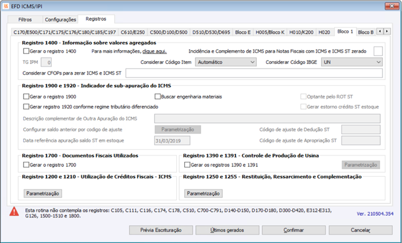The width and height of the screenshot is (402, 243).
Task: Enable Gerar o registro 1400 checkbox
Action: pyautogui.click(x=26, y=51)
